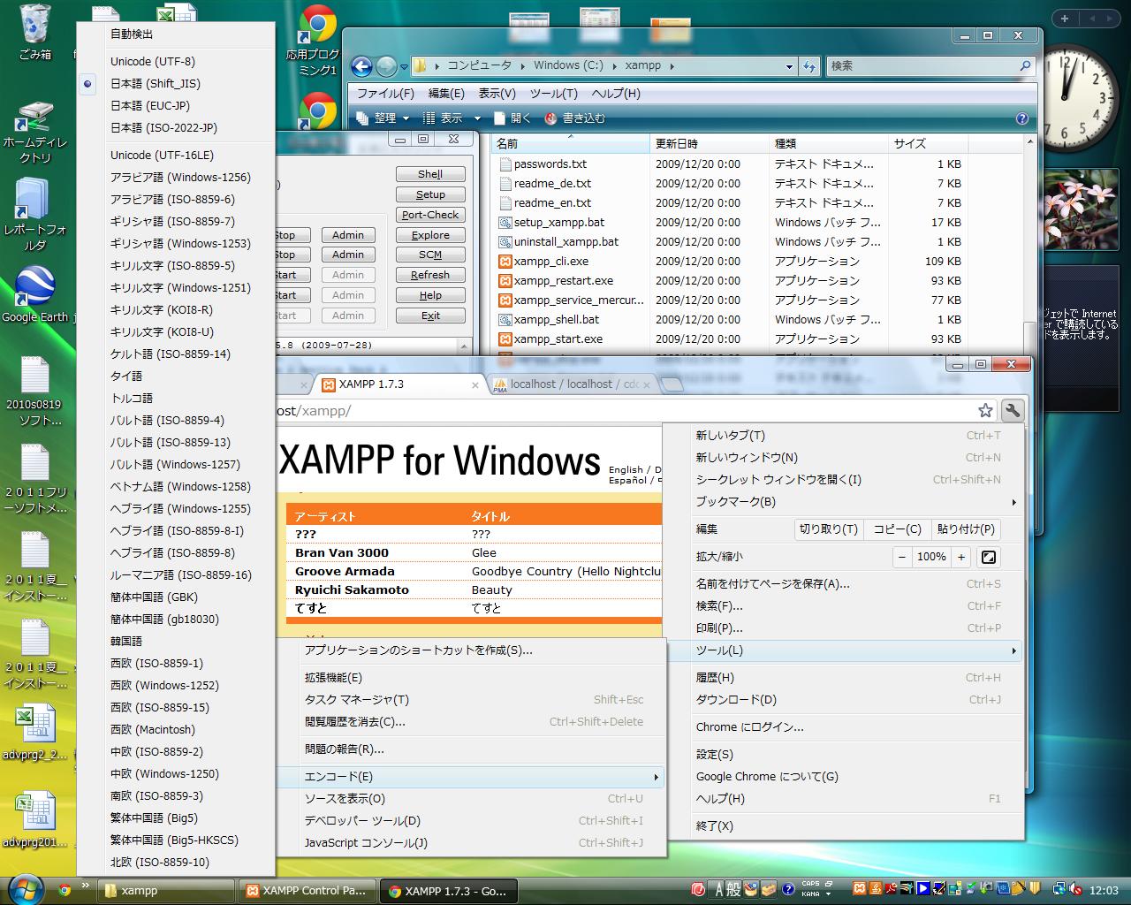The width and height of the screenshot is (1131, 905).
Task: Select ソースを表示(O) menu item
Action: point(472,799)
